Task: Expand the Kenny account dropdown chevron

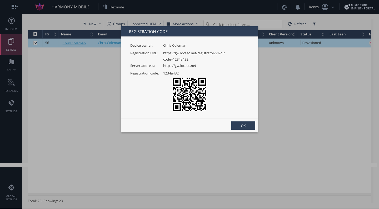Action: point(333,7)
